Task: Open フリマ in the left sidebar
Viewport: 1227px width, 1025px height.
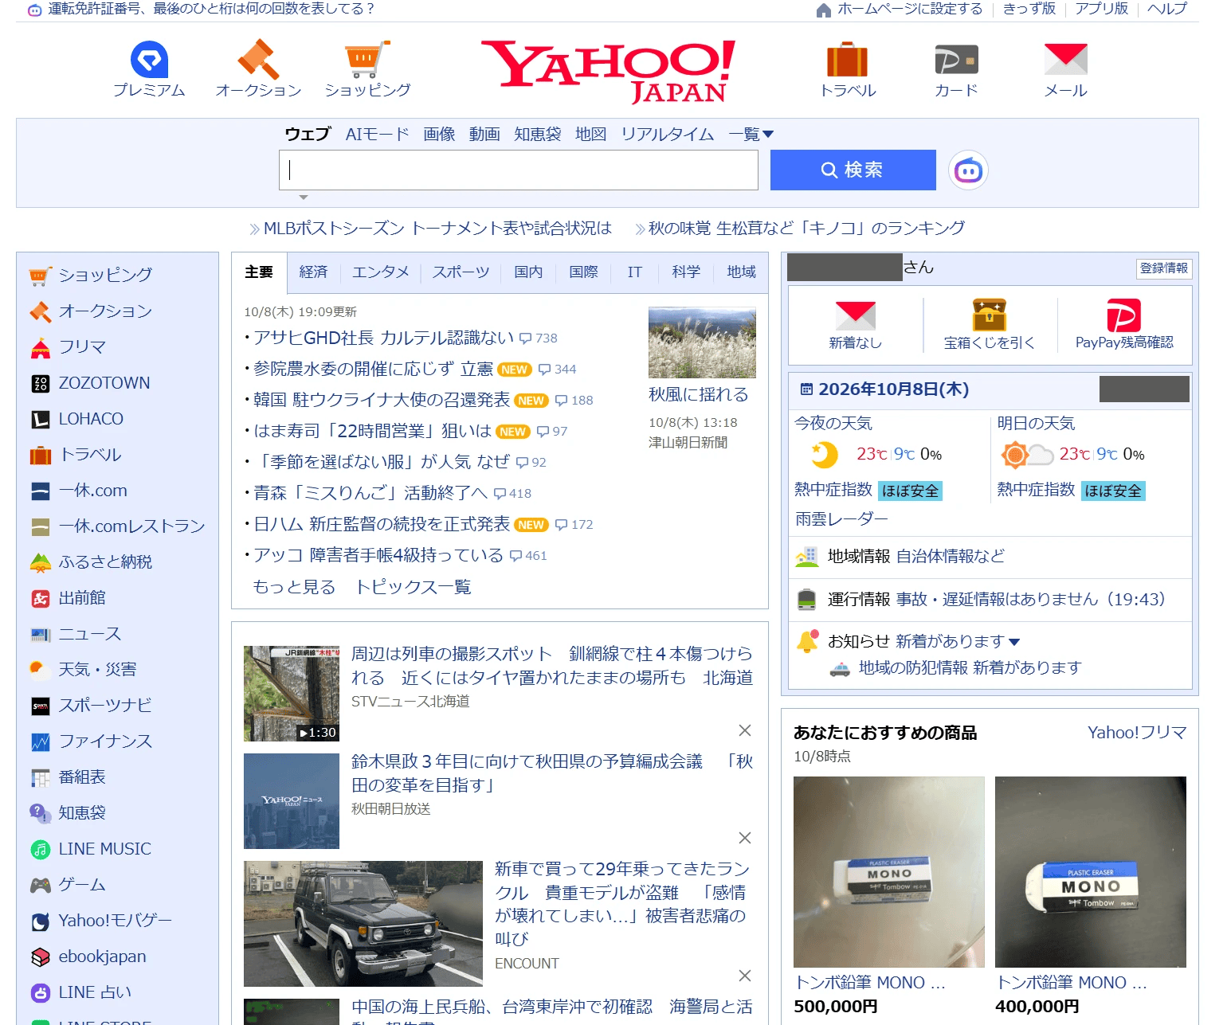Action: pos(82,347)
